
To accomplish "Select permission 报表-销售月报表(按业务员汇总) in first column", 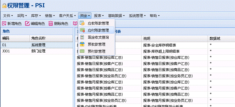I will 101,101.
